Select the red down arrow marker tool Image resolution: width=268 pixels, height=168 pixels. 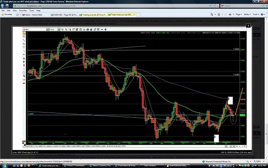coord(24,65)
